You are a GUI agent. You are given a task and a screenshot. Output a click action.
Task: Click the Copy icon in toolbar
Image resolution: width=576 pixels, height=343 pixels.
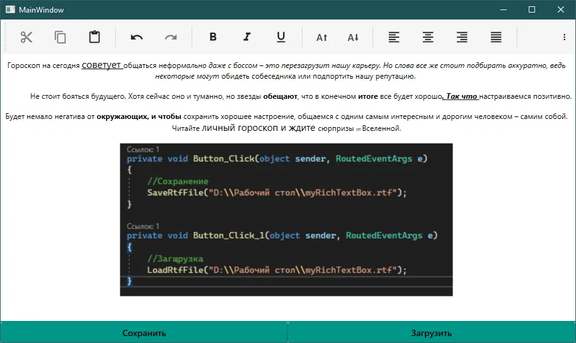(60, 37)
